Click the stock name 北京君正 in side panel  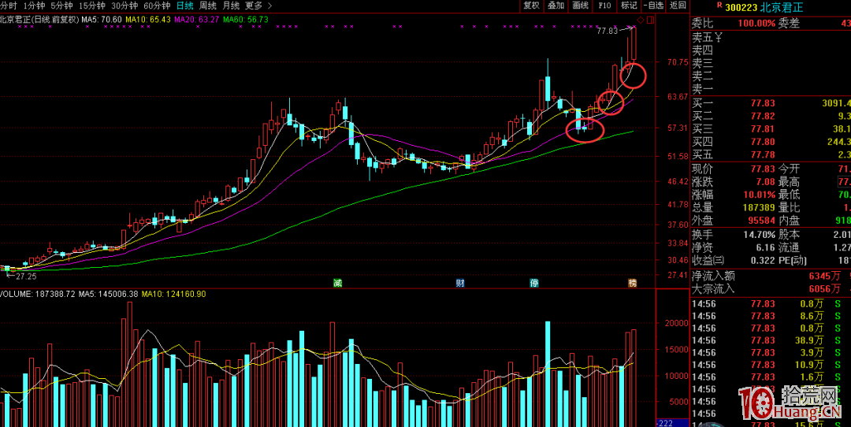(x=781, y=8)
